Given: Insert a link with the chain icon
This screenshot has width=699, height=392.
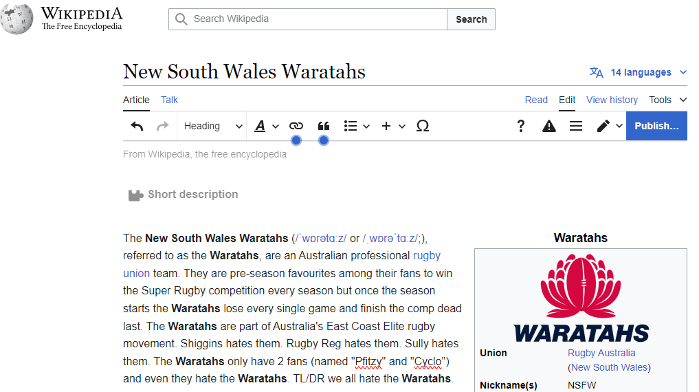Looking at the screenshot, I should pyautogui.click(x=296, y=127).
